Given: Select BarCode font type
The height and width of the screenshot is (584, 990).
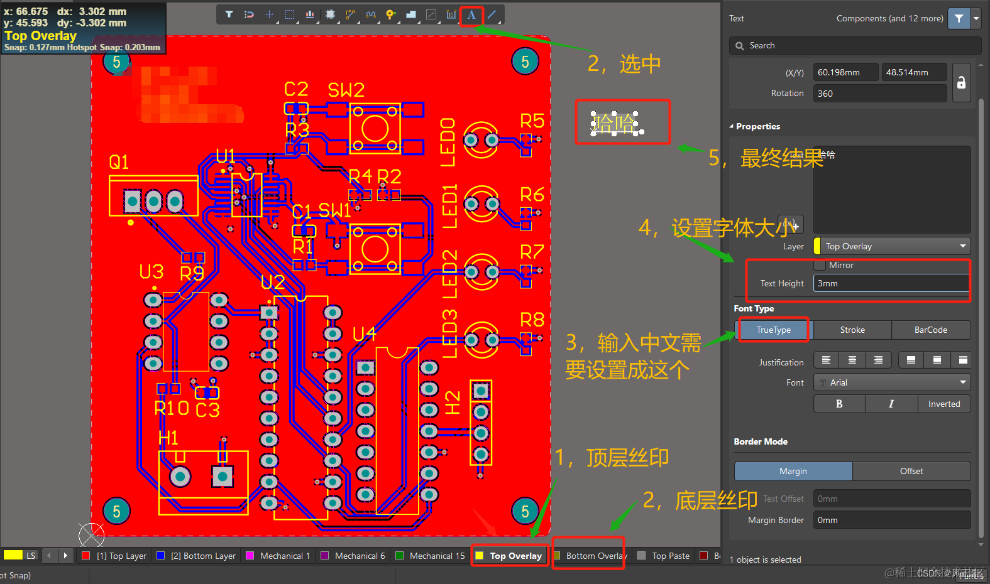Looking at the screenshot, I should pos(931,330).
